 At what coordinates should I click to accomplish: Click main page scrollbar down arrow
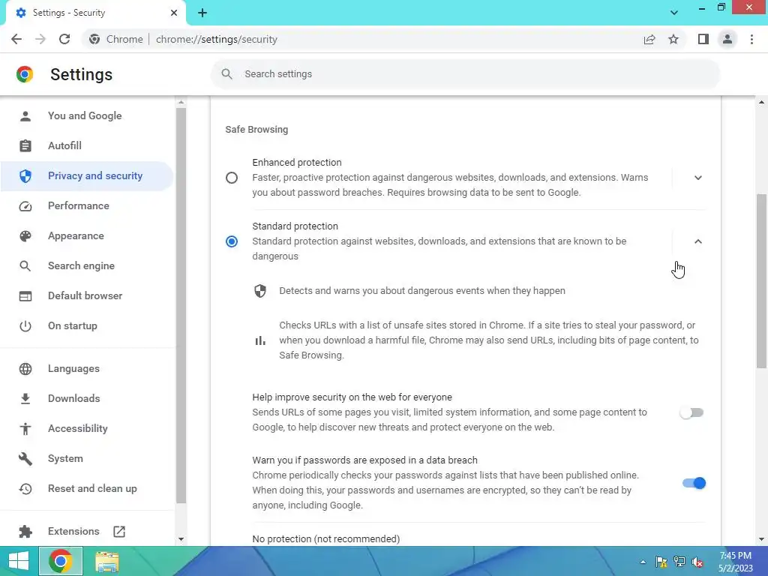click(x=761, y=539)
